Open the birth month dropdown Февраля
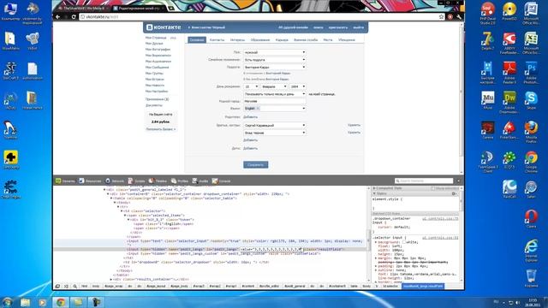 pyautogui.click(x=274, y=86)
